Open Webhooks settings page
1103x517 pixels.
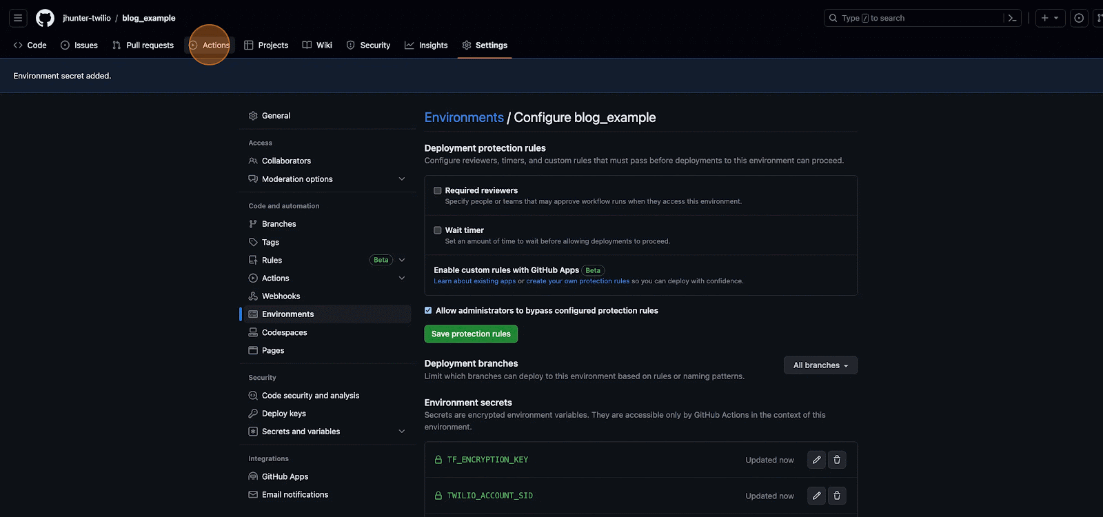(325, 296)
